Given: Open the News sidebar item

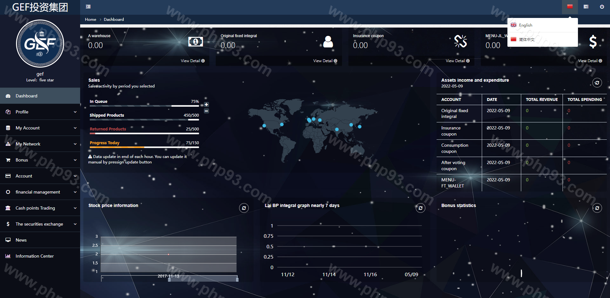Looking at the screenshot, I should pyautogui.click(x=21, y=240).
